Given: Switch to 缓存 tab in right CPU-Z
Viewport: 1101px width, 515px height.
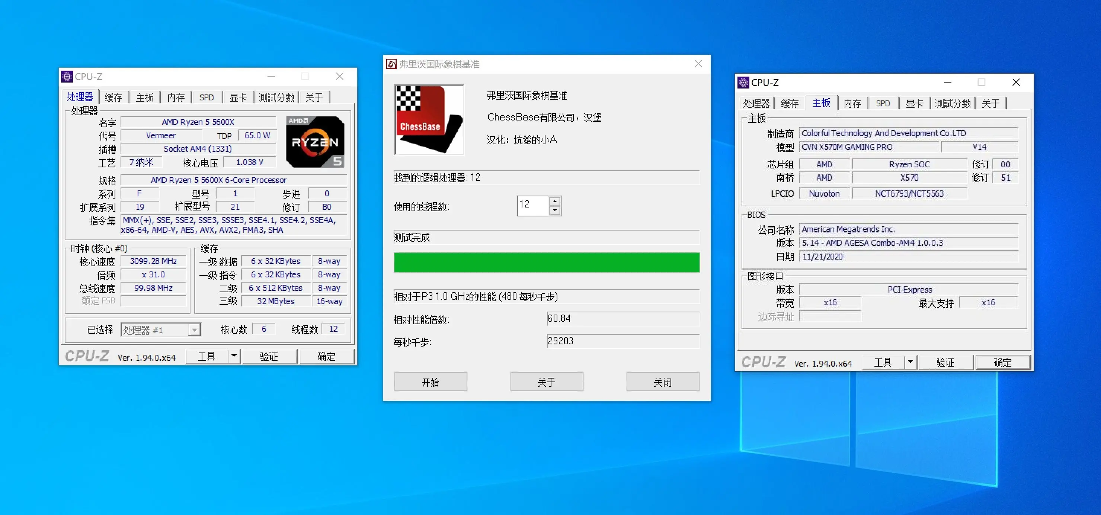Looking at the screenshot, I should (x=790, y=103).
